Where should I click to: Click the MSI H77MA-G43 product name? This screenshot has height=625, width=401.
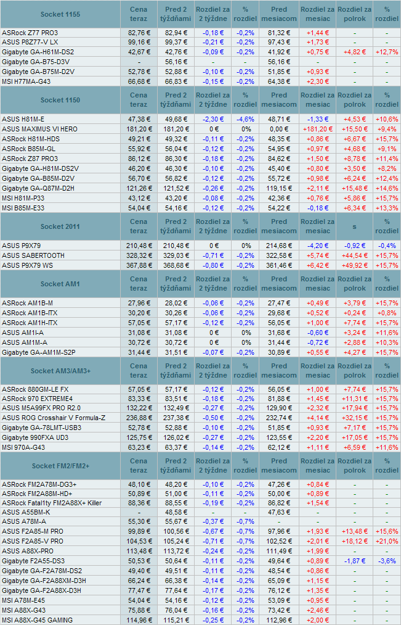tap(26, 81)
